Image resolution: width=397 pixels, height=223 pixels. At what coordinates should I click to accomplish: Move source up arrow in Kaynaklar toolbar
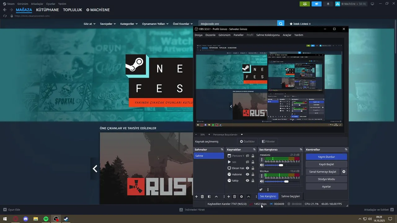pyautogui.click(x=248, y=197)
